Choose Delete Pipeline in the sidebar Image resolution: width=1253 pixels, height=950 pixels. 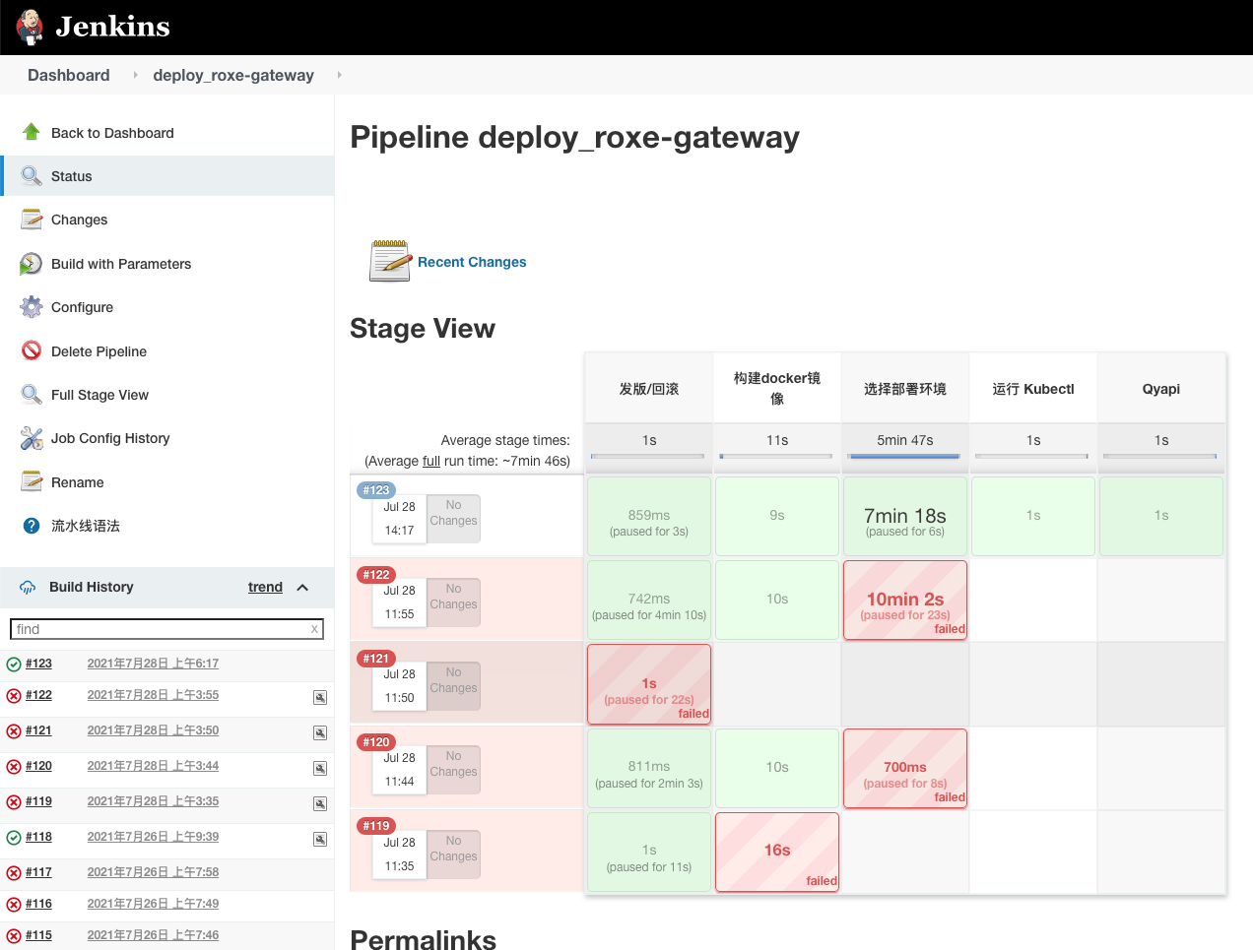pos(167,351)
